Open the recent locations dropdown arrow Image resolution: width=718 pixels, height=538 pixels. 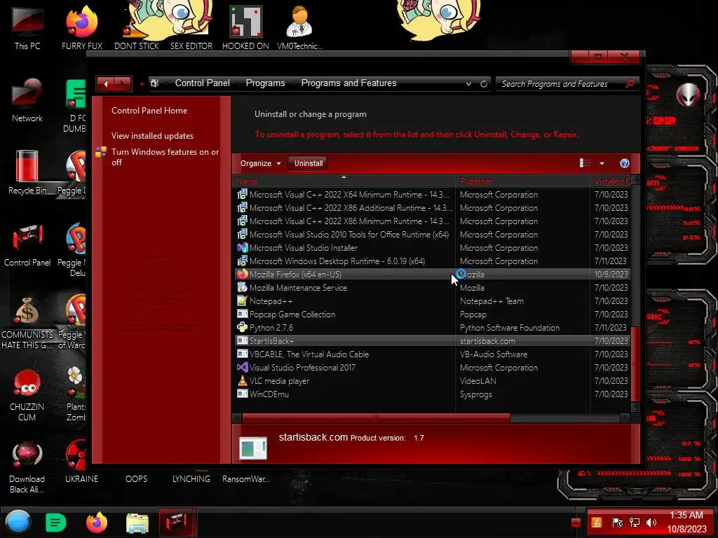click(x=142, y=84)
